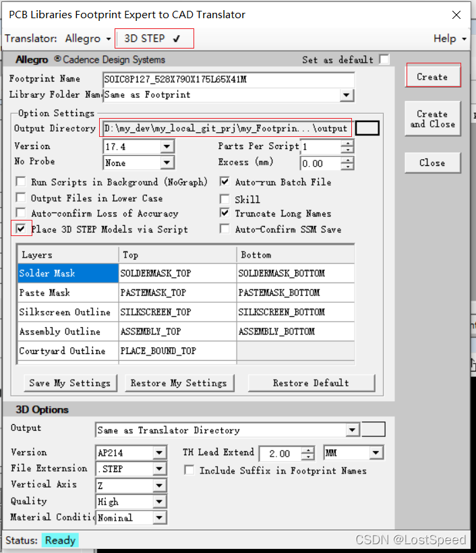Image resolution: width=476 pixels, height=553 pixels.
Task: Click Create and Close button
Action: point(433,119)
